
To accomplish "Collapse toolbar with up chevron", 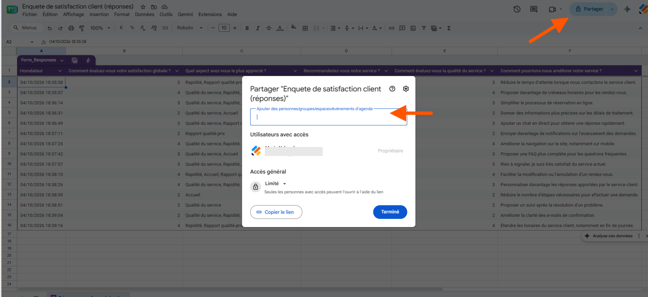I will pos(641,28).
